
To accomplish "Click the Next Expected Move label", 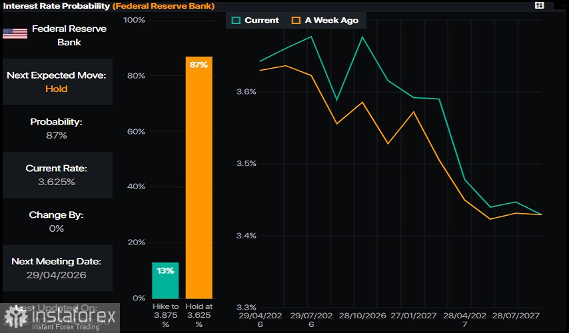I will click(56, 75).
